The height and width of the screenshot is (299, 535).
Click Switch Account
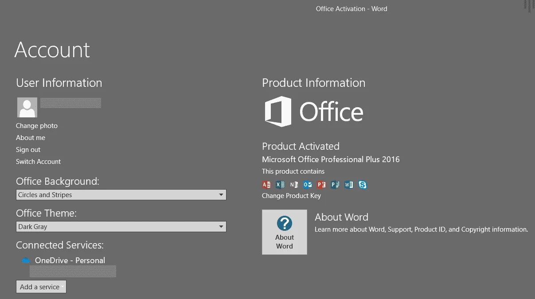[38, 162]
